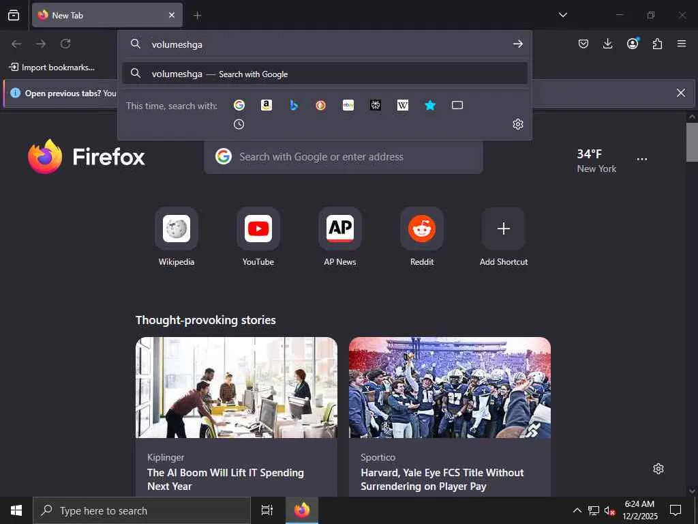698x524 pixels.
Task: Search this time with Bing icon
Action: pyautogui.click(x=294, y=105)
